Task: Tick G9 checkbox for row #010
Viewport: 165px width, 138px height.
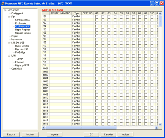Action: (146, 98)
